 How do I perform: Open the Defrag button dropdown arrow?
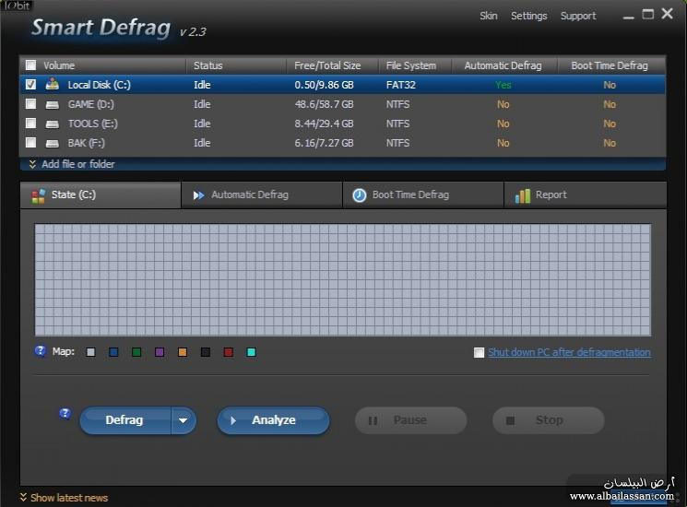[184, 420]
